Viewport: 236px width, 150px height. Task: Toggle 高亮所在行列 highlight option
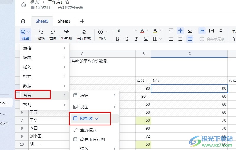95,139
